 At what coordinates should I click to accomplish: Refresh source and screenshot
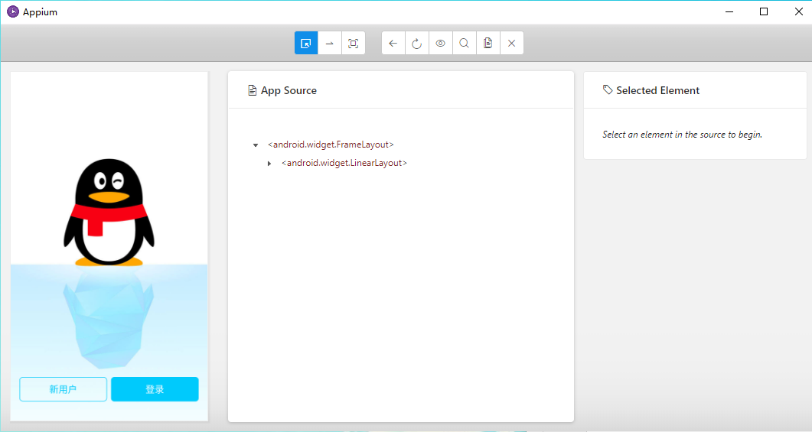[417, 43]
